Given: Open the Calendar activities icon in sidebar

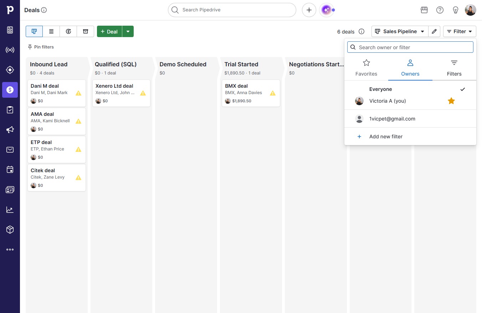Looking at the screenshot, I should 10,170.
